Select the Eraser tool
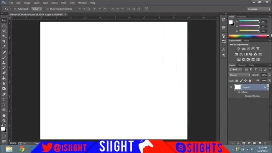Image resolution: width=272 pixels, height=153 pixels. (x=4, y=73)
